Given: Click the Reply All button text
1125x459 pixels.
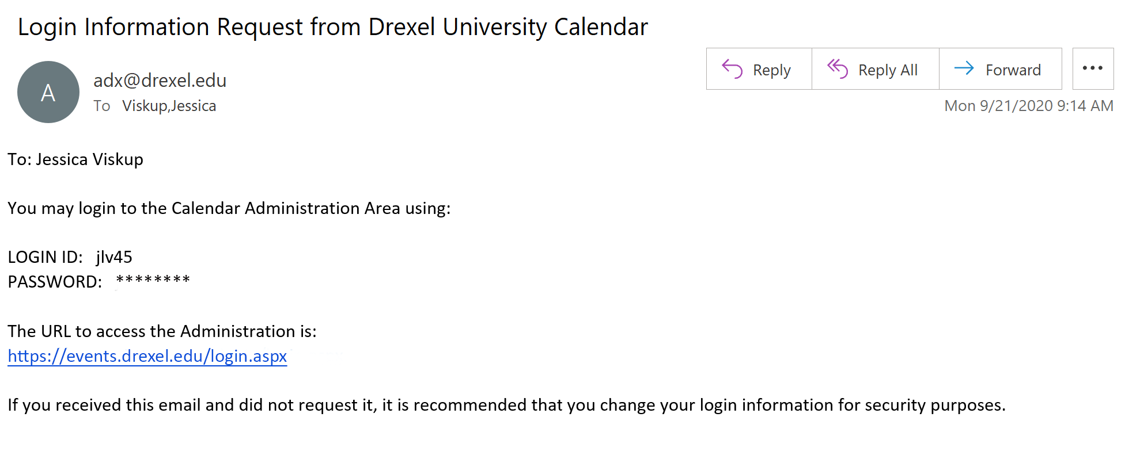Looking at the screenshot, I should point(888,70).
